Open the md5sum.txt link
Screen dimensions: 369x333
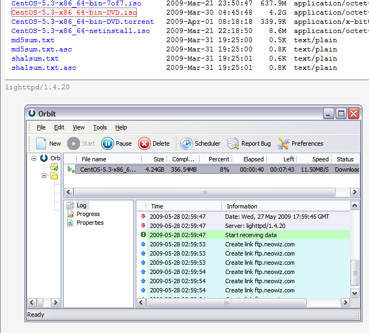pyautogui.click(x=32, y=40)
